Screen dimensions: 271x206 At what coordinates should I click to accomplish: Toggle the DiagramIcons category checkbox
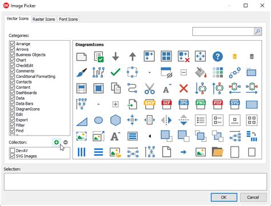point(13,109)
